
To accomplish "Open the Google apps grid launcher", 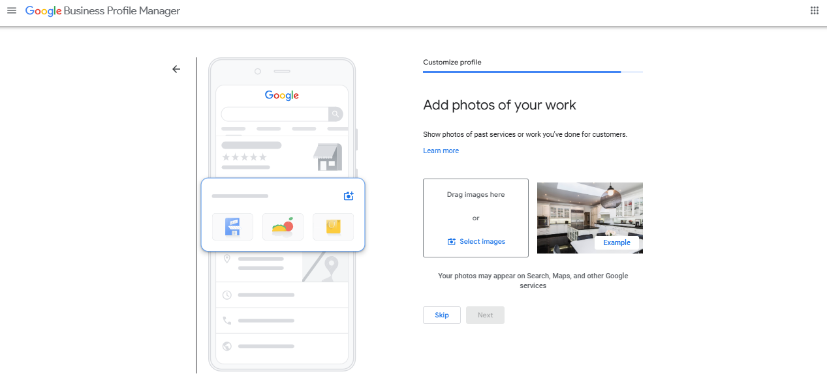I will pos(814,10).
